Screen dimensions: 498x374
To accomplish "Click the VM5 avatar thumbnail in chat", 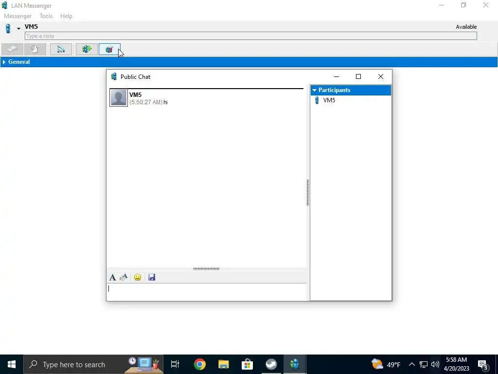I will click(x=119, y=97).
